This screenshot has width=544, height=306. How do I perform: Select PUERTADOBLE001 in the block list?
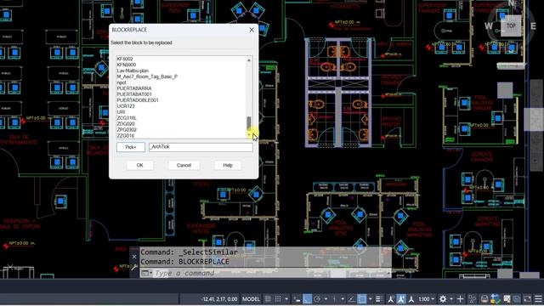click(x=138, y=100)
